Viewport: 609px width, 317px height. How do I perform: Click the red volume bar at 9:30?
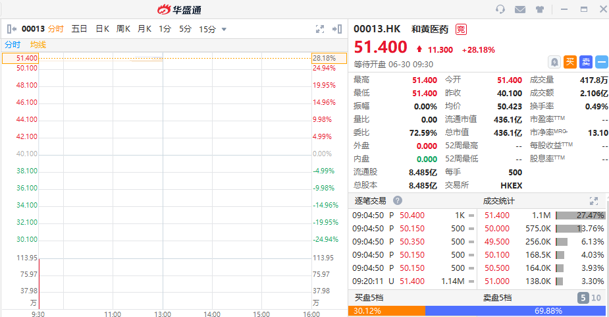(40, 284)
